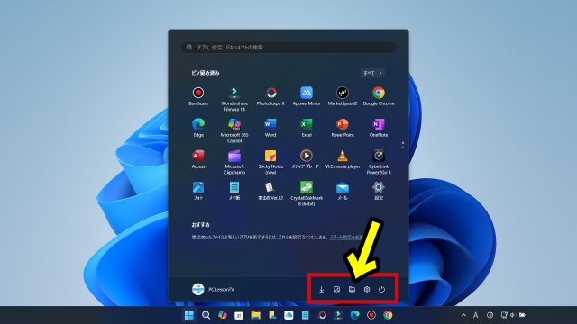The height and width of the screenshot is (324, 577).
Task: Launch Microsoft Clipchamp
Action: click(x=234, y=162)
